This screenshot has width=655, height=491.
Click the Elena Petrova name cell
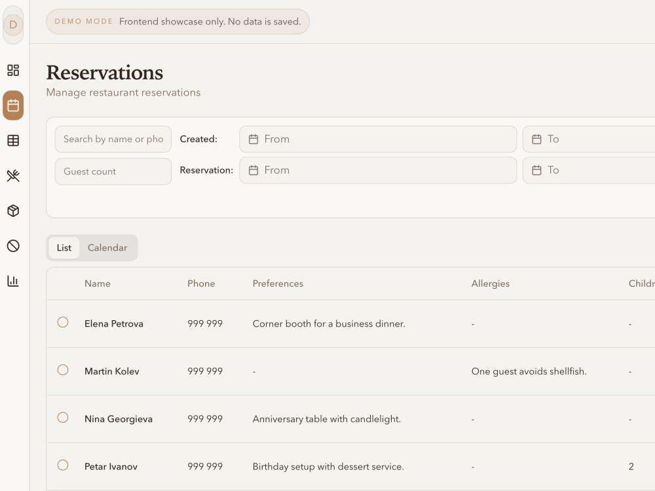[x=113, y=323]
